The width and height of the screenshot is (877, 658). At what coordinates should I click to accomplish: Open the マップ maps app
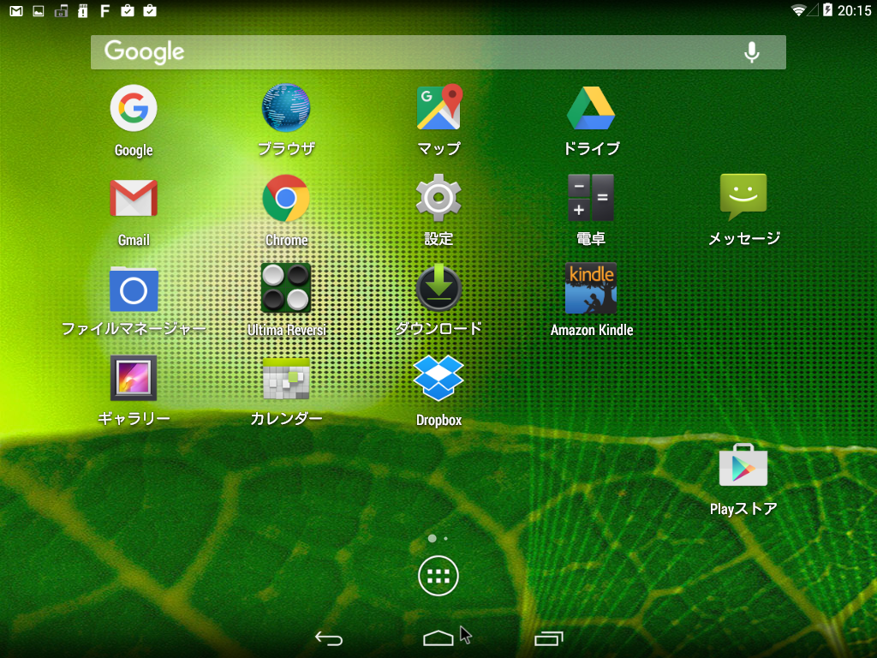[439, 107]
